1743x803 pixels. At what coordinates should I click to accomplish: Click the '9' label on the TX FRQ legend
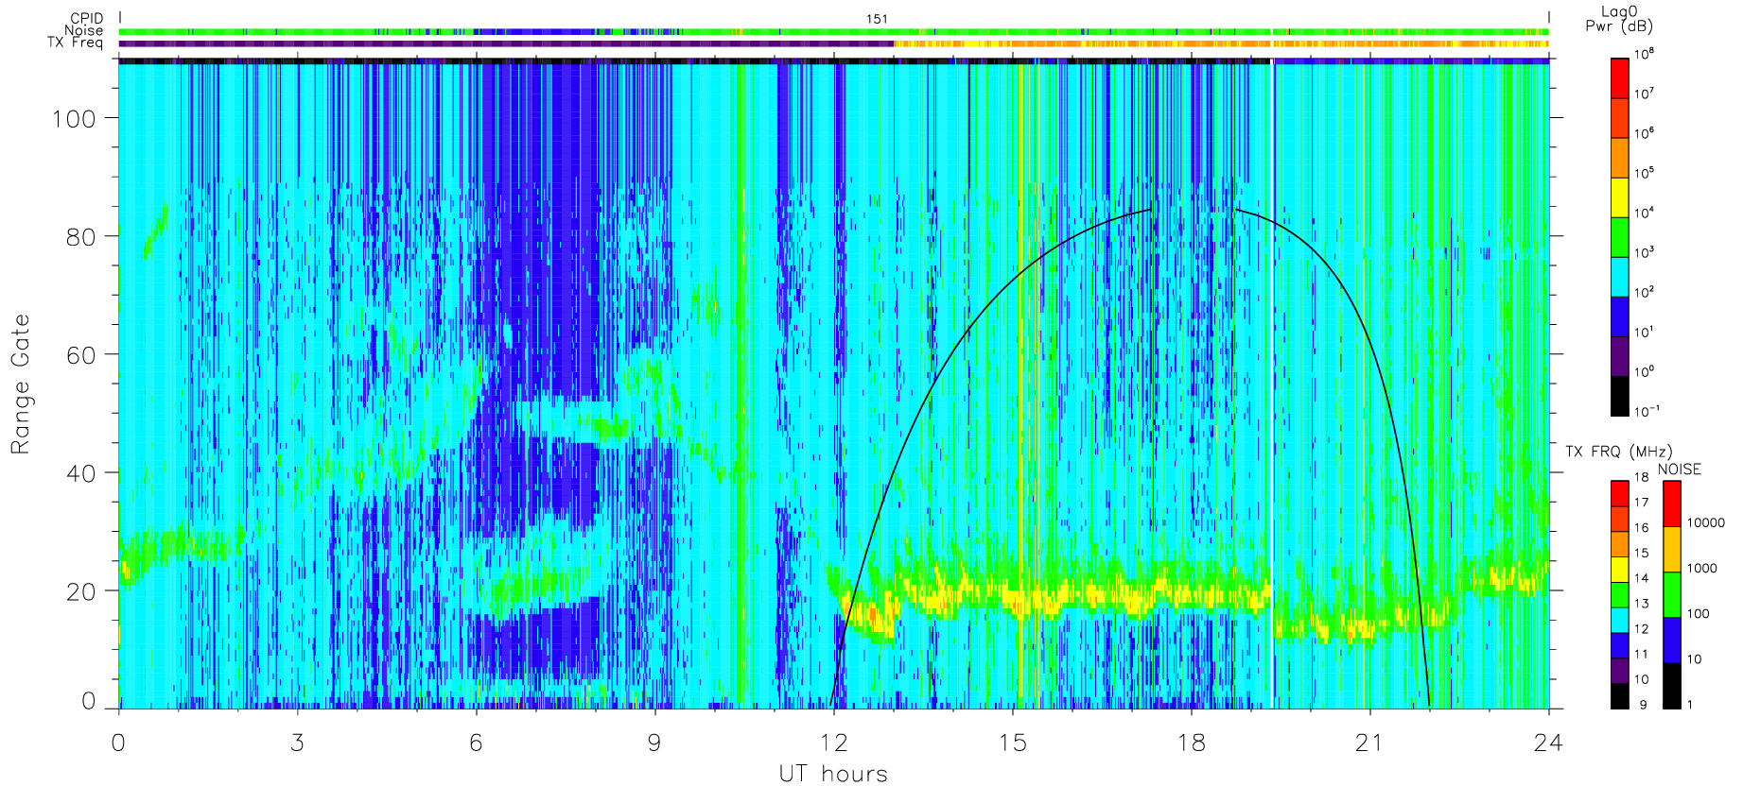(x=1643, y=705)
